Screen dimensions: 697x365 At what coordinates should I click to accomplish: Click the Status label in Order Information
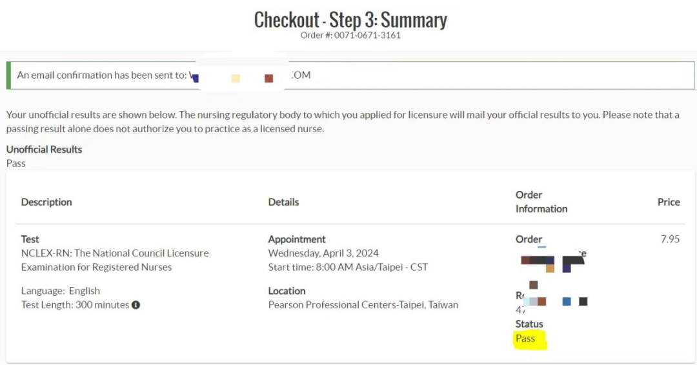coord(529,324)
